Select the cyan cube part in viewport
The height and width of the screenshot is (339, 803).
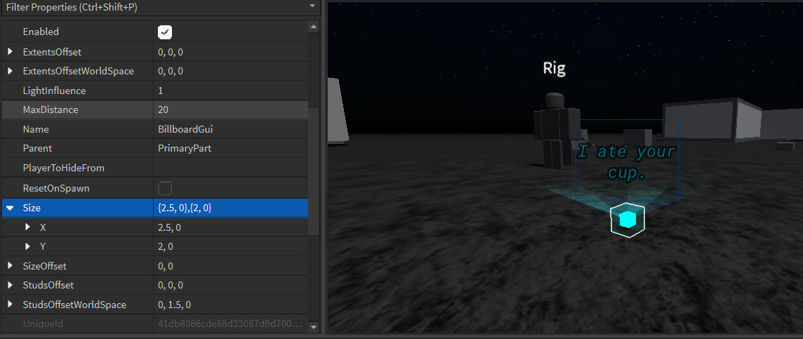click(628, 220)
